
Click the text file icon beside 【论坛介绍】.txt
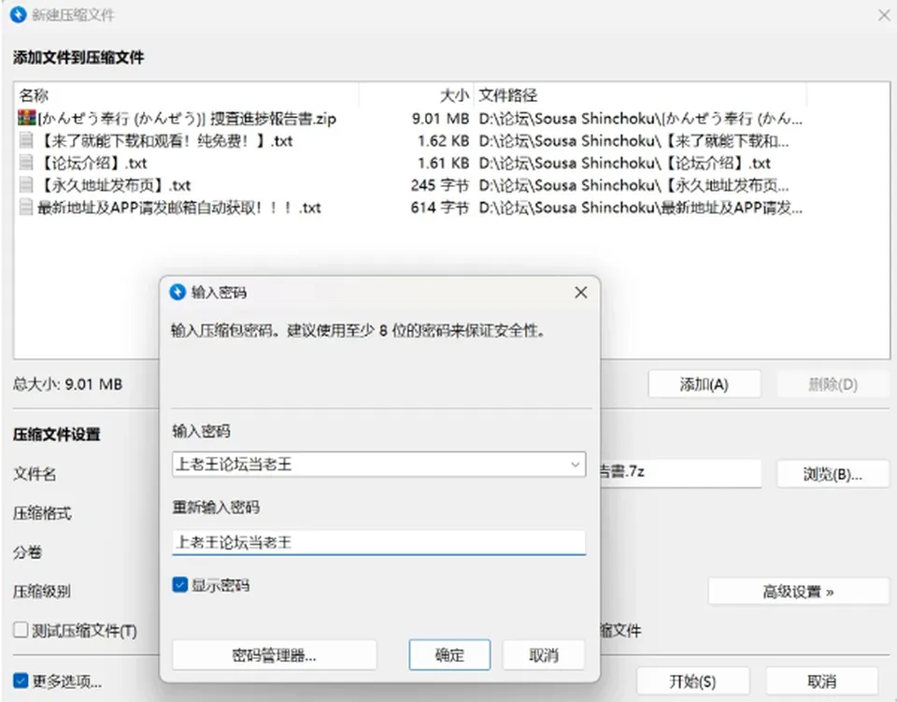(x=26, y=163)
